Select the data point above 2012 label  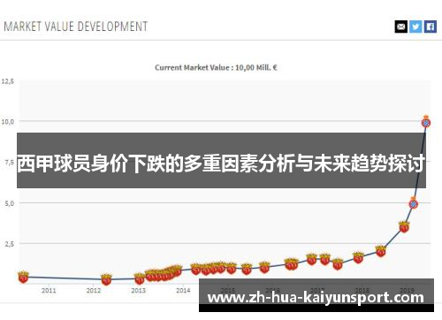click(x=106, y=279)
